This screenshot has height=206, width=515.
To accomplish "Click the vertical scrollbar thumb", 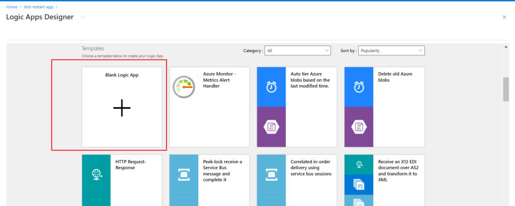I will click(506, 90).
